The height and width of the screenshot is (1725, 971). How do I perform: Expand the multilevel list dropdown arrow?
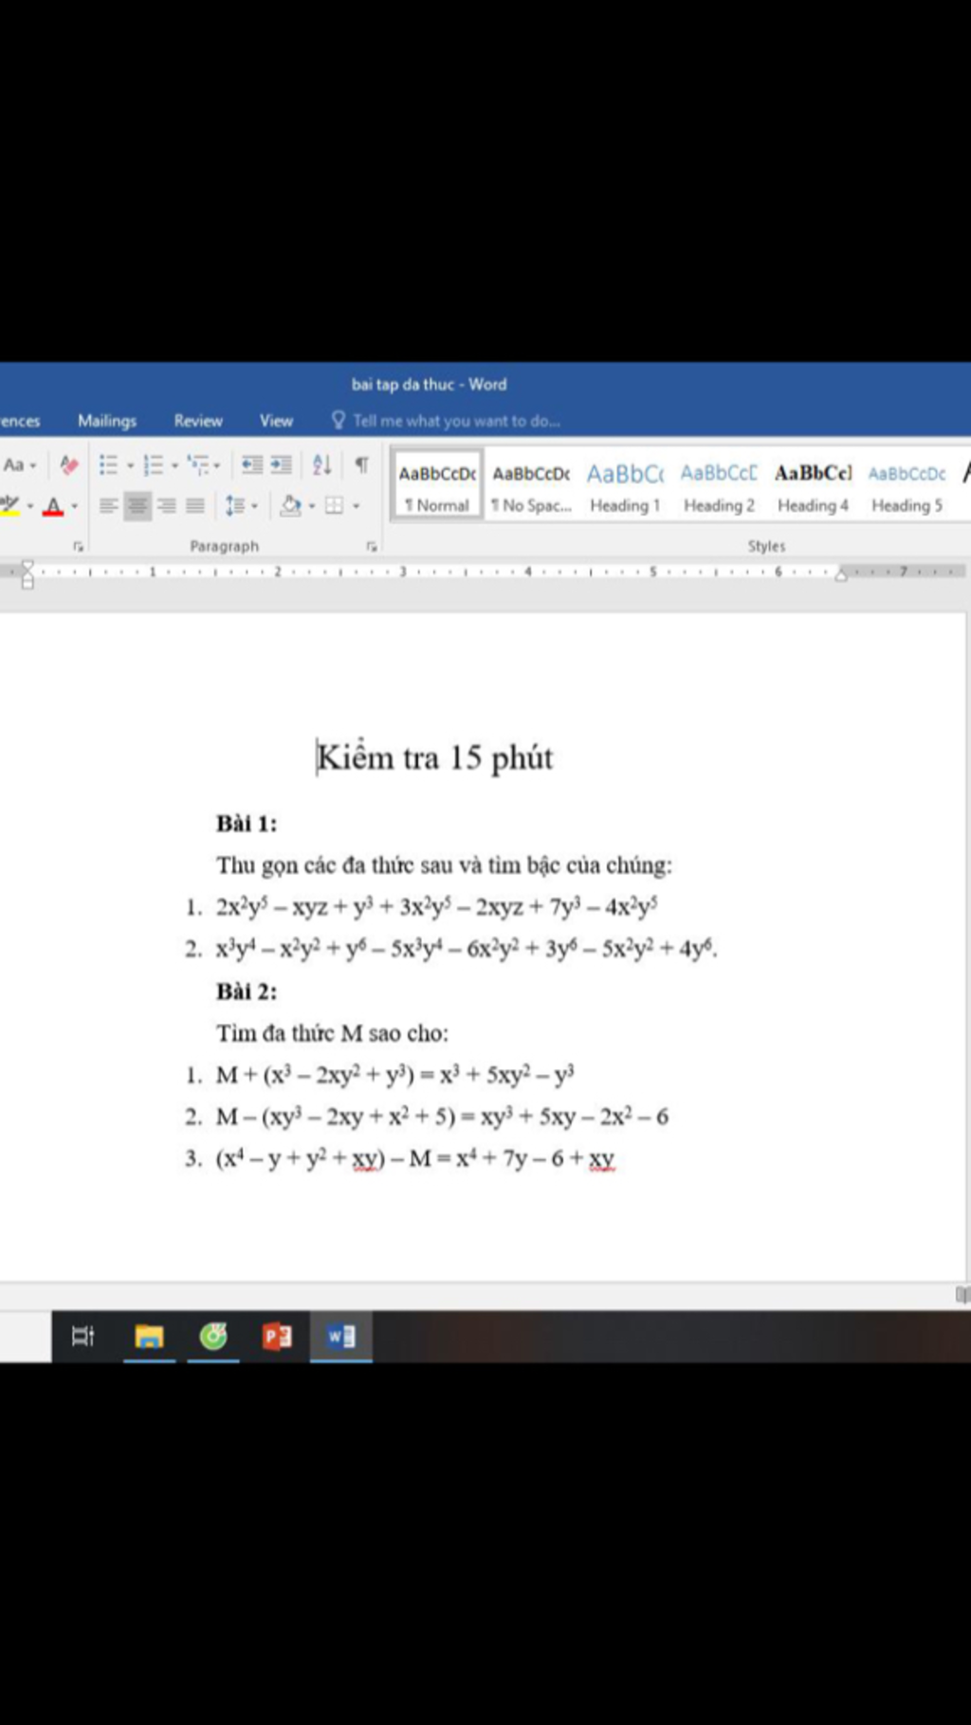tap(216, 465)
